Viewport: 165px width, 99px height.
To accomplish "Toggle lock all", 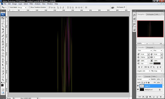I will point(149,82).
